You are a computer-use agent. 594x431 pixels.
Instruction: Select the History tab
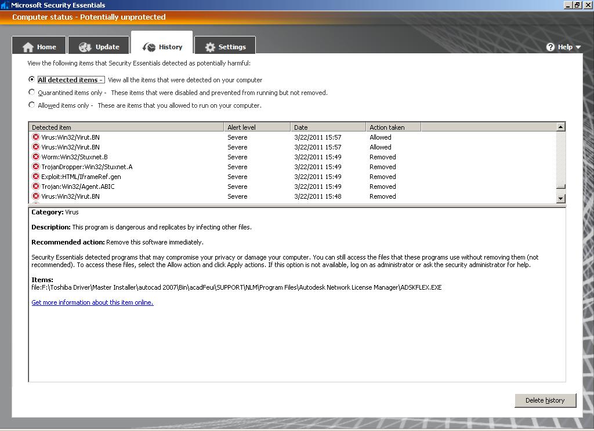pos(162,43)
